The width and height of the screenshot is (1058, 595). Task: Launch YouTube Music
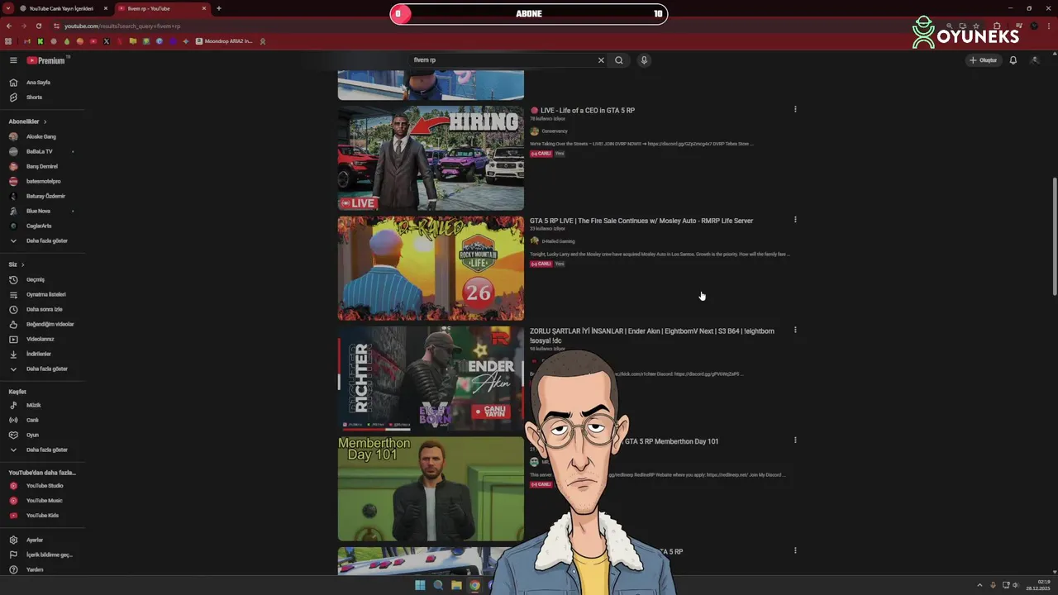[44, 501]
